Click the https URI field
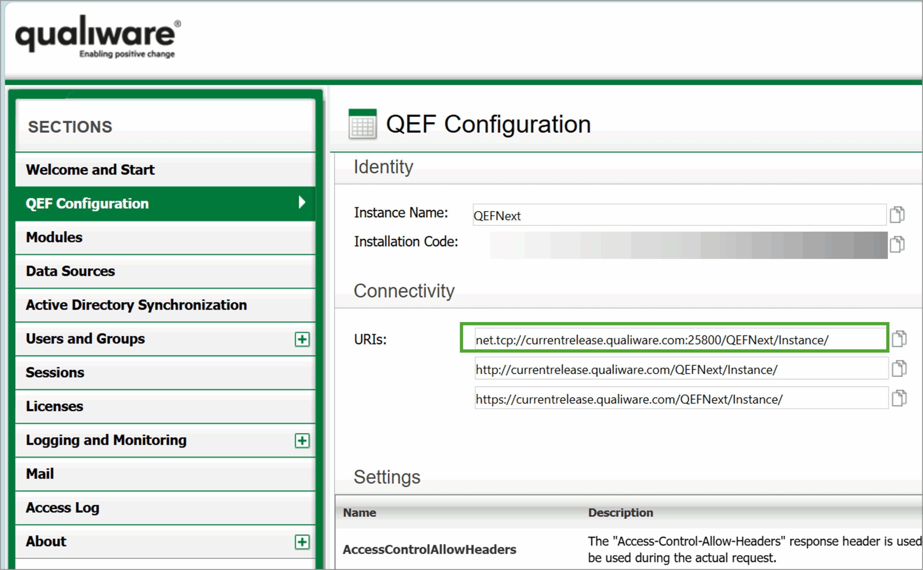This screenshot has height=570, width=923. pyautogui.click(x=681, y=398)
